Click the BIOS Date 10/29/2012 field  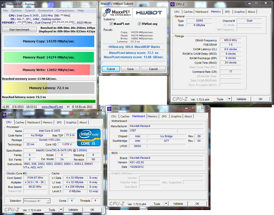click(x=166, y=167)
